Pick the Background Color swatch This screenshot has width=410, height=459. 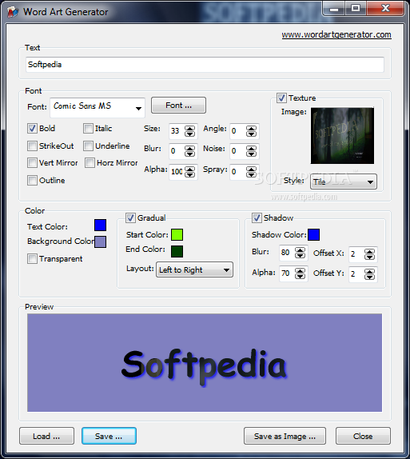[x=101, y=242]
